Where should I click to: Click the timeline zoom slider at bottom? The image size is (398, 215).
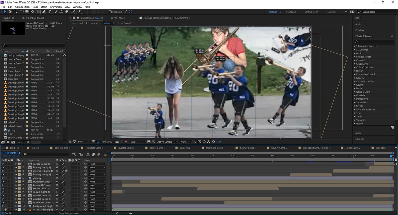(x=117, y=213)
